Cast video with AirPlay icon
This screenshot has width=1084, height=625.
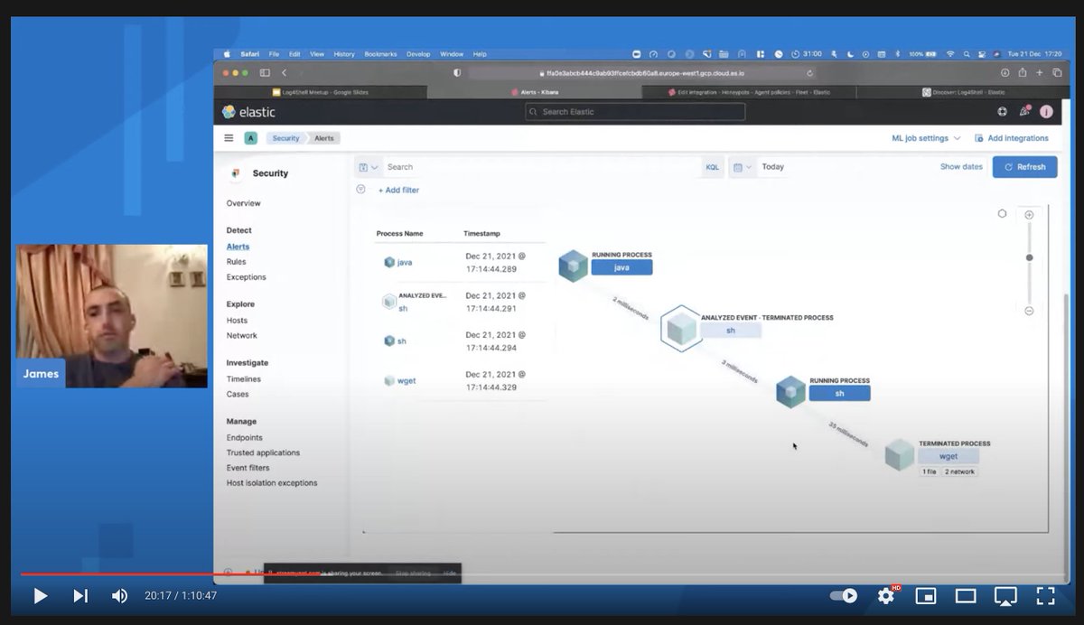(1005, 596)
